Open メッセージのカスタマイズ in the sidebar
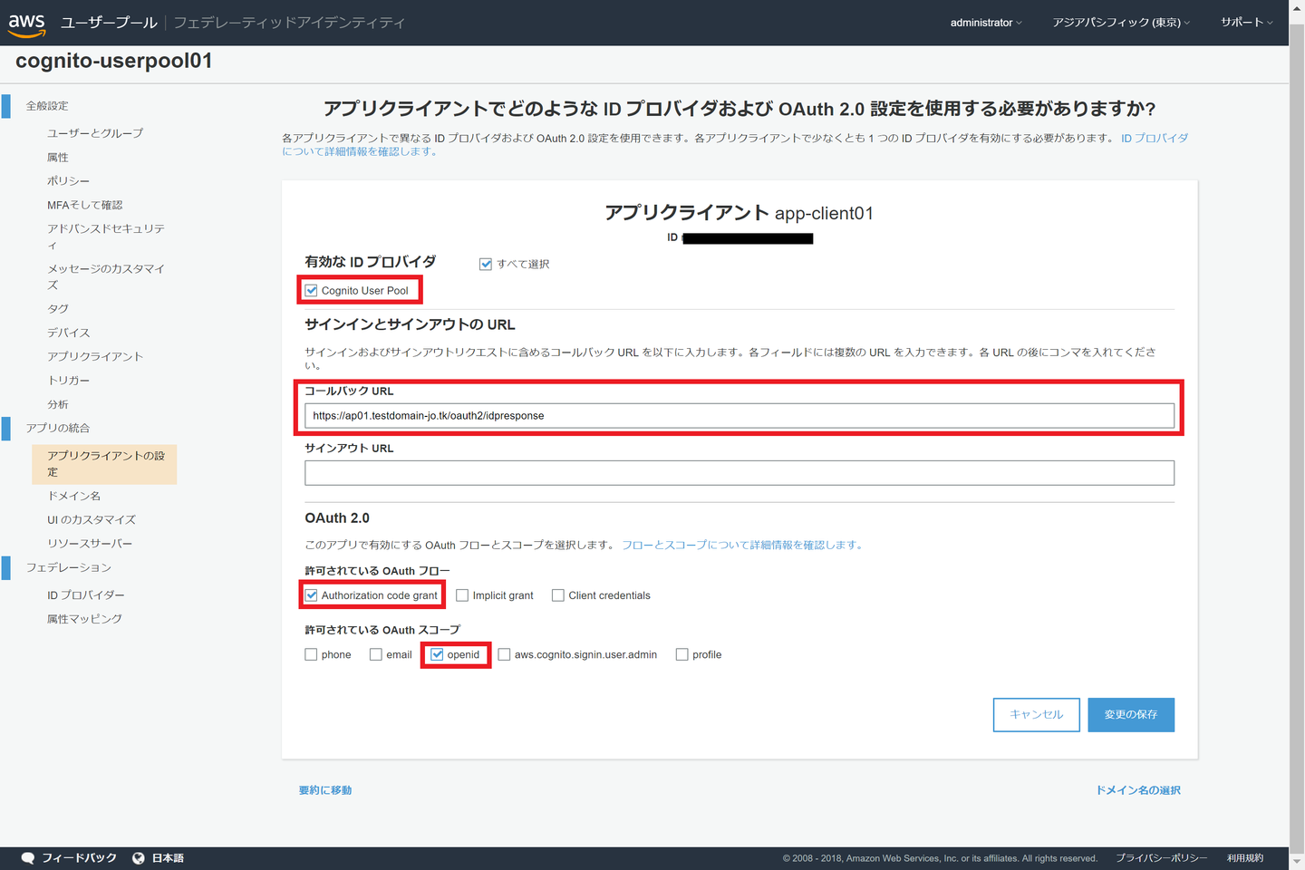 coord(106,276)
